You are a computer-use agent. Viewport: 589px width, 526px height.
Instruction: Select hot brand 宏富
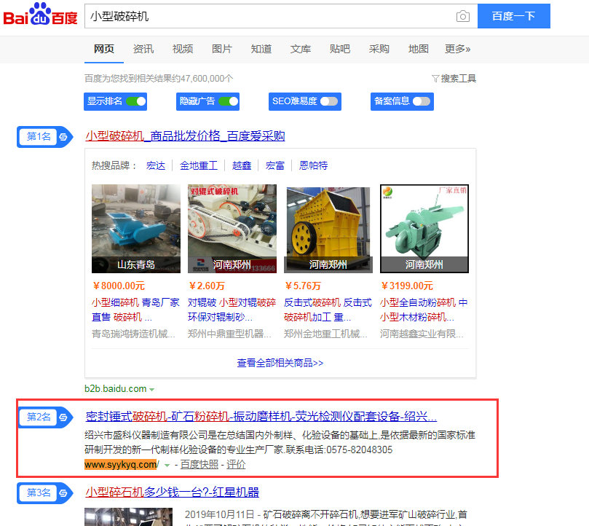coord(275,165)
